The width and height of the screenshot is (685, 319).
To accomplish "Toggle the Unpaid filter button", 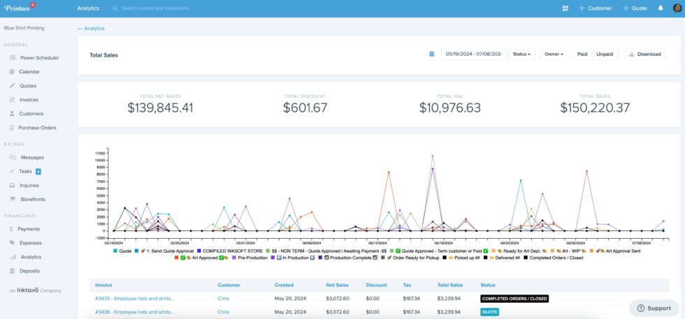I will (x=605, y=54).
